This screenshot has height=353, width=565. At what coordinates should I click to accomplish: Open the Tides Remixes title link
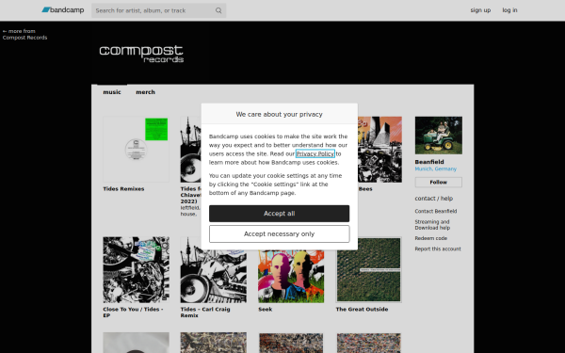123,189
